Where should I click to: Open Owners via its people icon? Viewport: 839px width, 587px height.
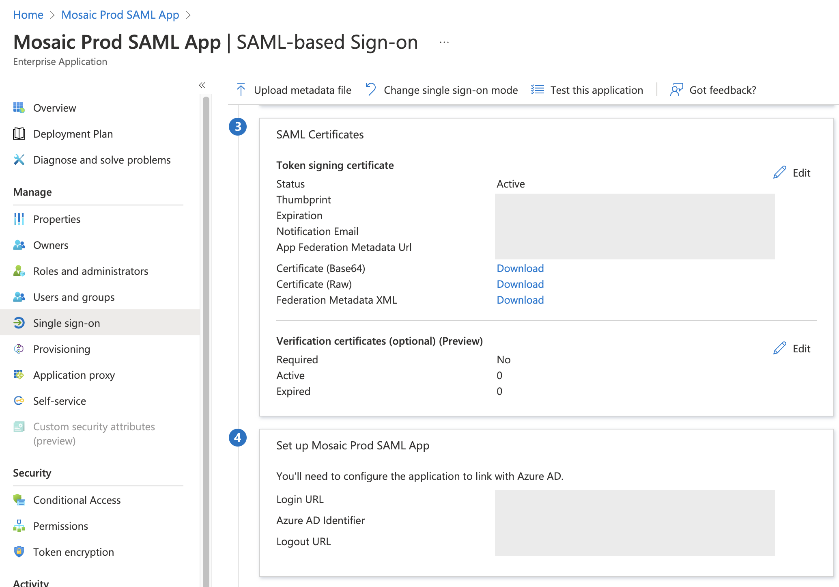19,245
